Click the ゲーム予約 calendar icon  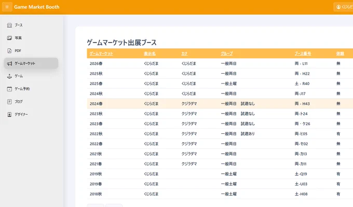point(9,89)
